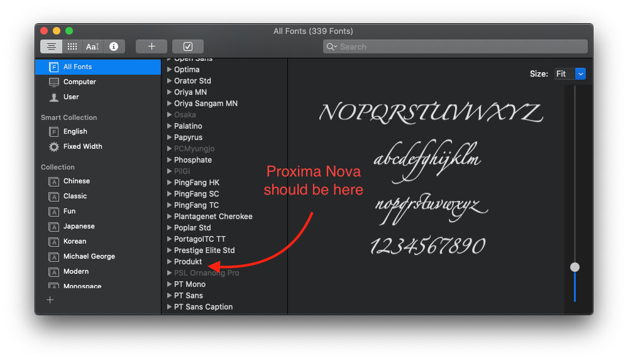Click the Michael George collection icon
This screenshot has width=628, height=361.
[53, 257]
